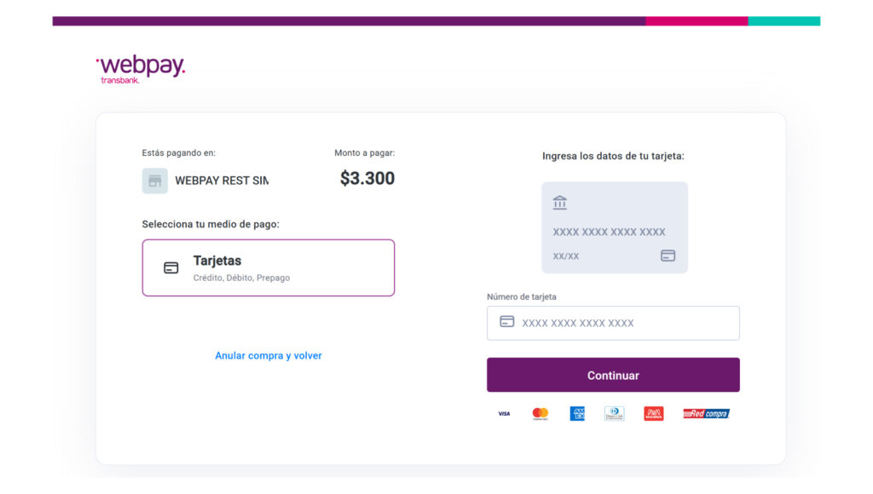Click the XX/XX expiry on the card preview
Screen dimensions: 873x494
tap(566, 256)
